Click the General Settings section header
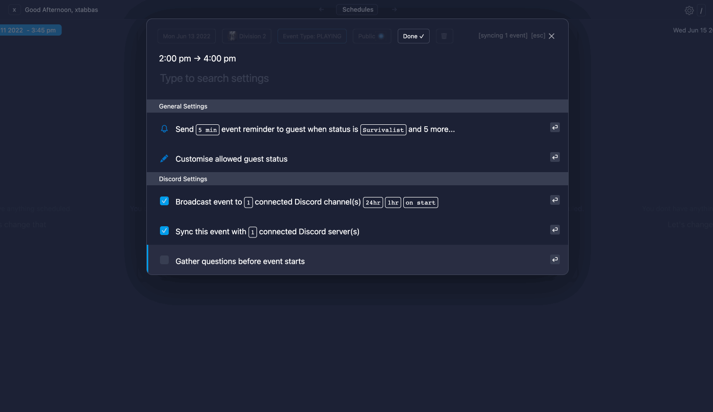Viewport: 713px width, 412px height. tap(357, 106)
